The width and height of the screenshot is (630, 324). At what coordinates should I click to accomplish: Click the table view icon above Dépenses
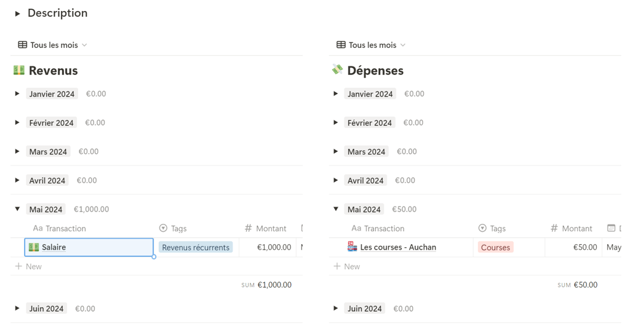(341, 45)
